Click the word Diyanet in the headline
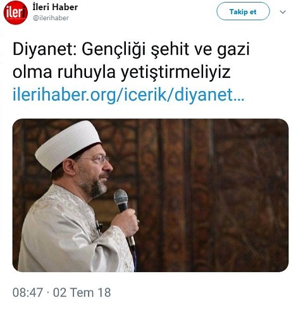This screenshot has width=296, height=329. pyautogui.click(x=44, y=50)
